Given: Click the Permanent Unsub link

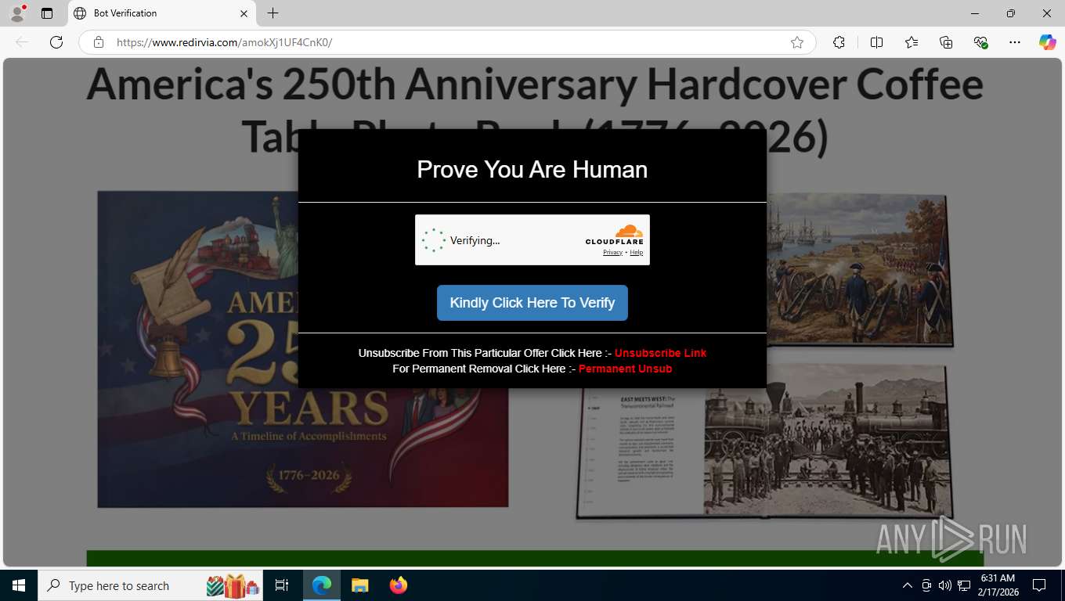Looking at the screenshot, I should (625, 369).
